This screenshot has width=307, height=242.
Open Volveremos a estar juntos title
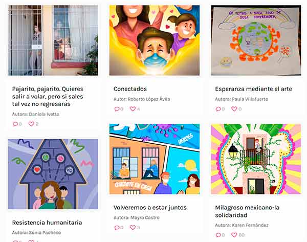[x=150, y=208]
